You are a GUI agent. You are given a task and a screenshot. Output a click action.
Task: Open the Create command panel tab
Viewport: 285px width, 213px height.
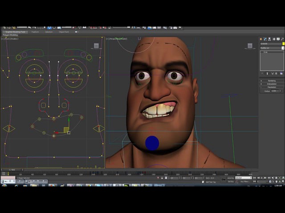[261, 39]
